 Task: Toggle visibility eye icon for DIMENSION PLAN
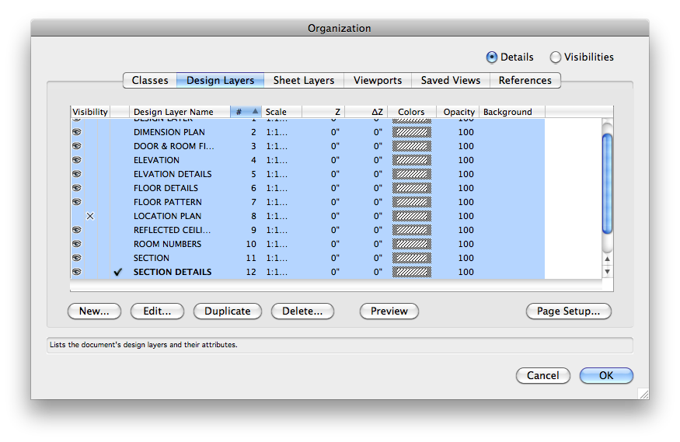coord(77,132)
